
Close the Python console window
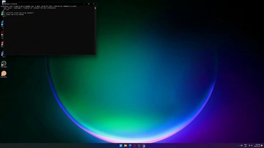click(x=94, y=4)
